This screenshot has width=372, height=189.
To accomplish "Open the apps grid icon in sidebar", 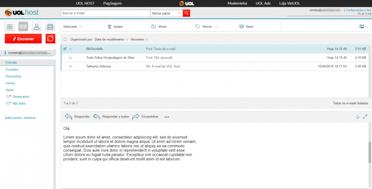I will point(10,27).
